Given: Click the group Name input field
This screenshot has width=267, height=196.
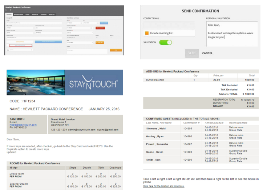Looking at the screenshot, I should pyautogui.click(x=34, y=23).
